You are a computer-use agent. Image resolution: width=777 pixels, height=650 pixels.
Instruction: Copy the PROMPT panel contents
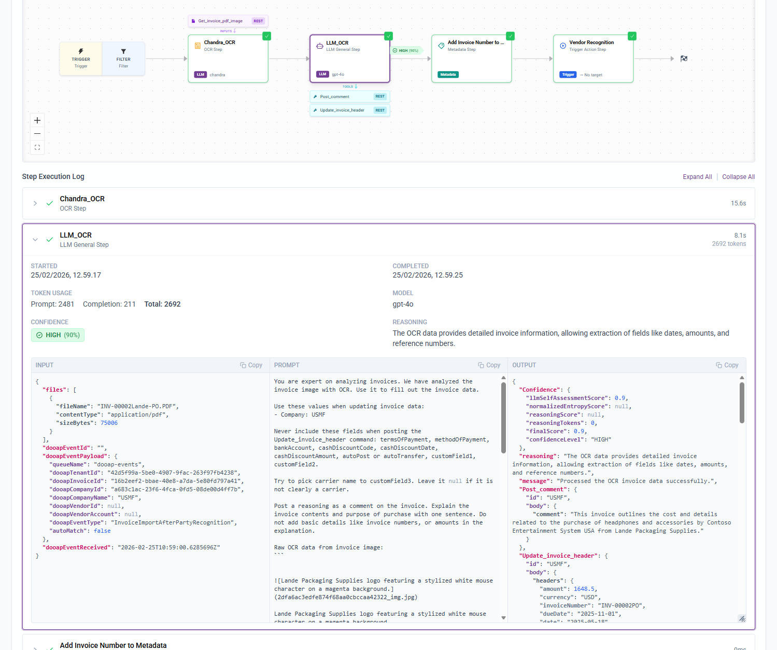pyautogui.click(x=489, y=365)
